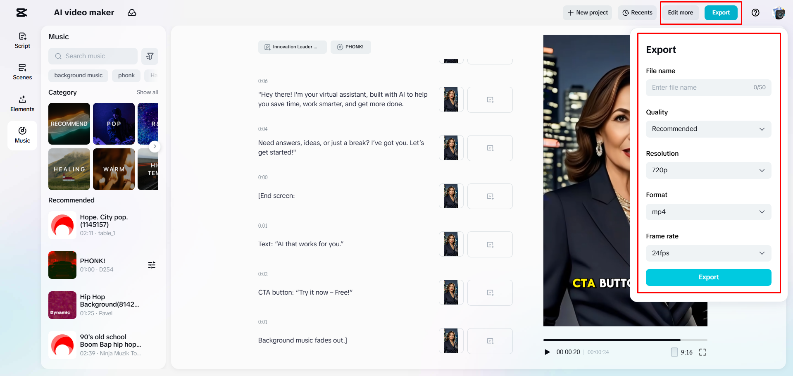Play the PHONK! track thumbnail
The width and height of the screenshot is (793, 376).
coord(62,265)
